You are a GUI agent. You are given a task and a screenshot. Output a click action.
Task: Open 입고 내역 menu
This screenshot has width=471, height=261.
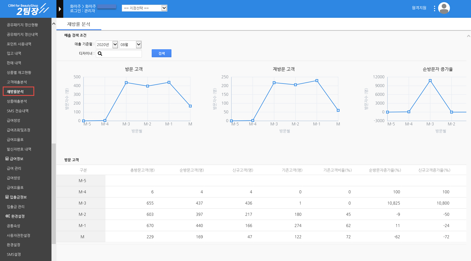[14, 53]
